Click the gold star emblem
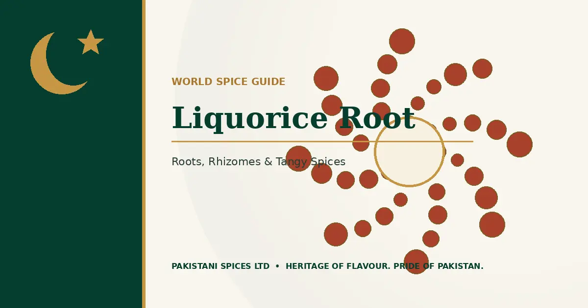The width and height of the screenshot is (588, 308). 91,43
